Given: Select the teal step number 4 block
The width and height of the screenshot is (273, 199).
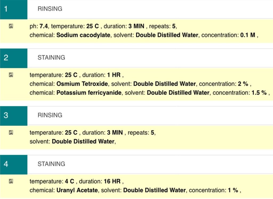Looking at the screenshot, I should tap(14, 164).
